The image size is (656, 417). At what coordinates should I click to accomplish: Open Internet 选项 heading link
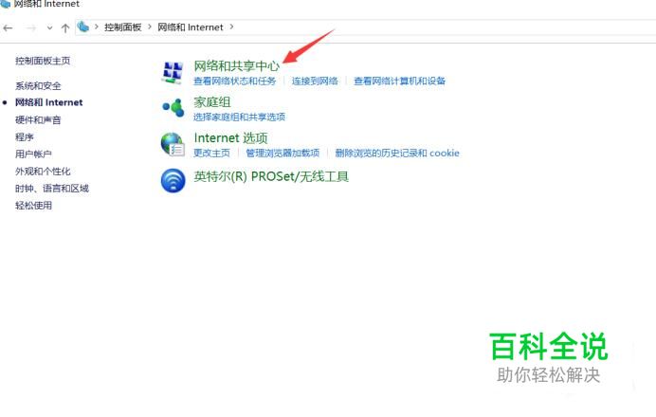(230, 138)
